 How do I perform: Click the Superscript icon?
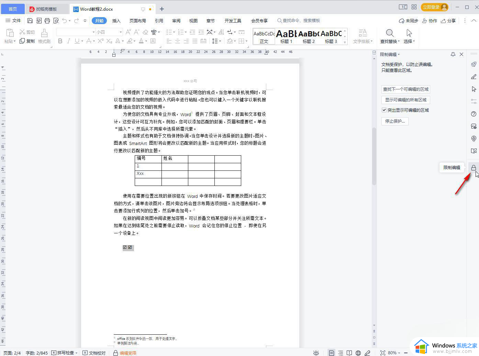click(100, 41)
